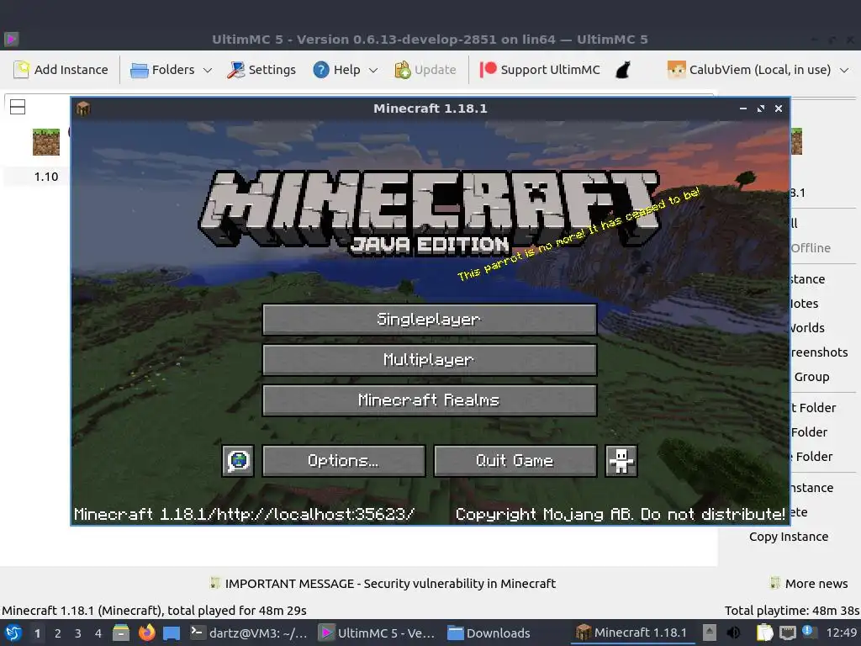861x646 pixels.
Task: Open the system start menu icon
Action: pyautogui.click(x=13, y=633)
